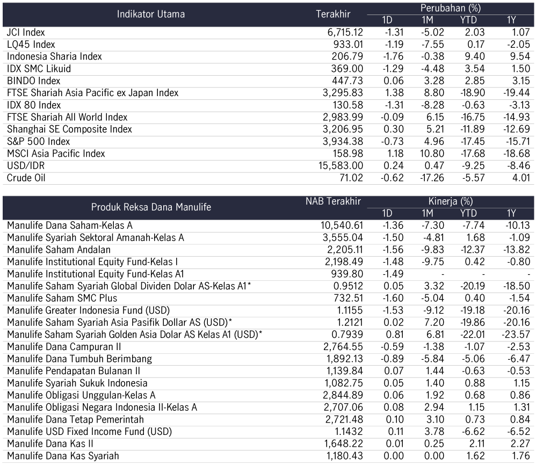
Task: Click 'Manulife Dana Kas Syariah' label
Action: coord(63,456)
